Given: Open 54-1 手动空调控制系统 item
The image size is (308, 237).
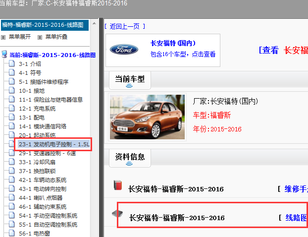Looking at the screenshot, I should 48,216.
